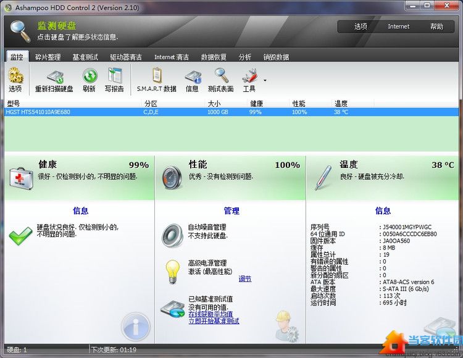This screenshot has width=463, height=358.
Task: Click the 健康 column header
Action: click(x=256, y=103)
